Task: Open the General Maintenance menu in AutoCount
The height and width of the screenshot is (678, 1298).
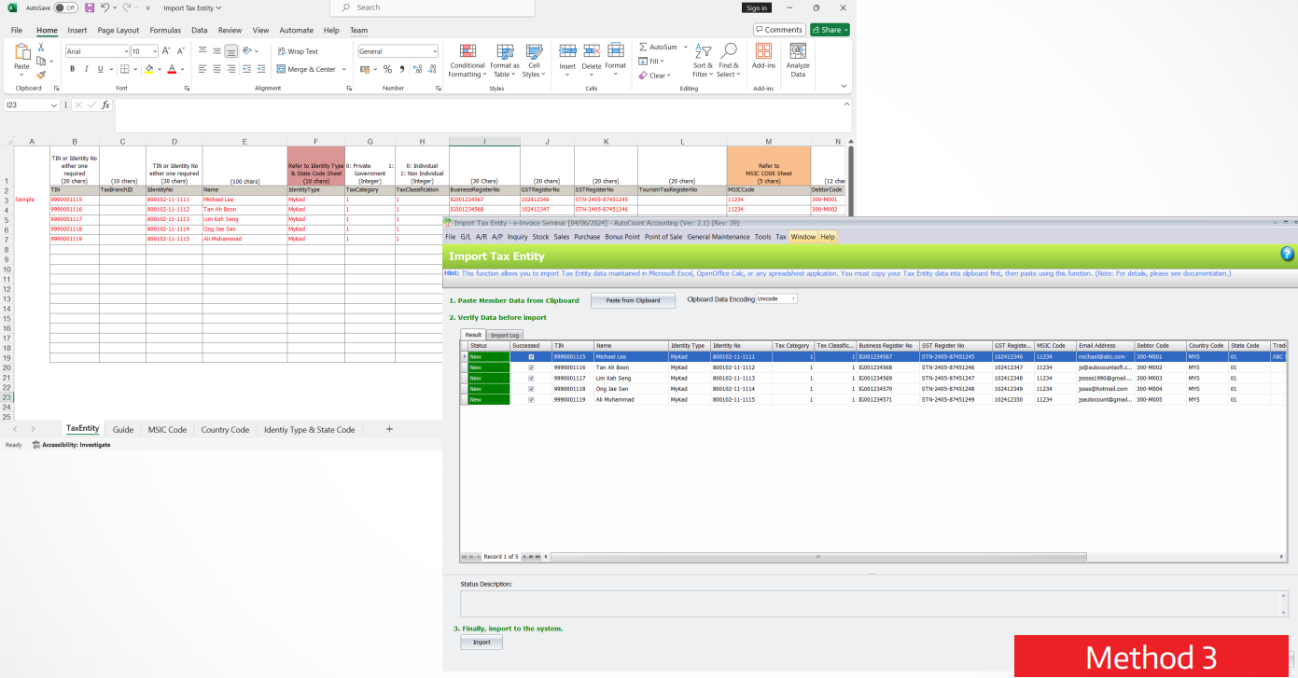Action: pyautogui.click(x=719, y=237)
